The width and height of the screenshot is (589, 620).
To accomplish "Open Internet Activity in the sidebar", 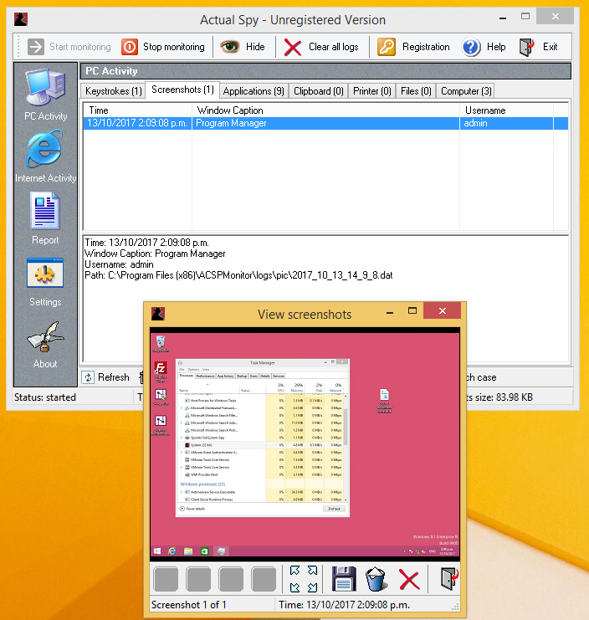I will [45, 156].
